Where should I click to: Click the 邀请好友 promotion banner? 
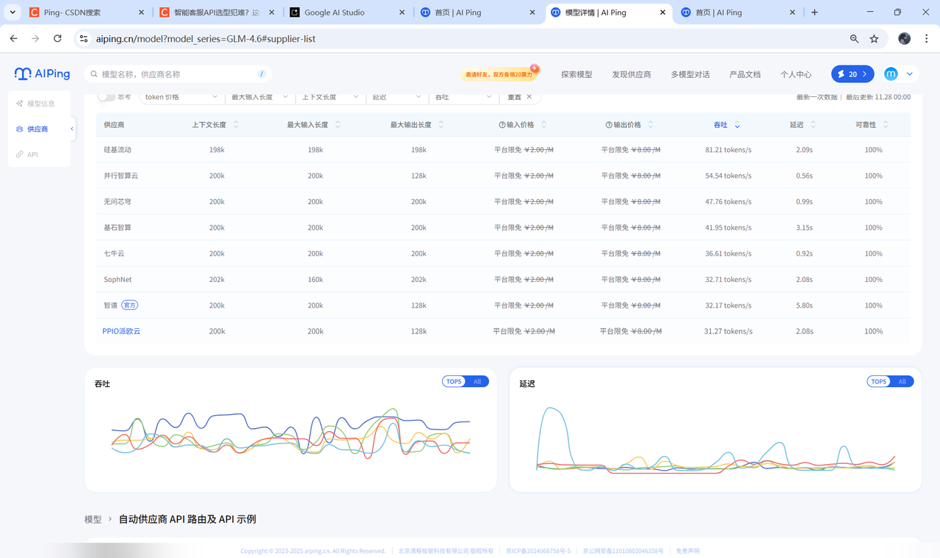point(499,74)
